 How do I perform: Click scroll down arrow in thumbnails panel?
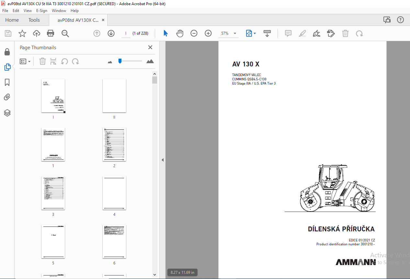tap(155, 275)
